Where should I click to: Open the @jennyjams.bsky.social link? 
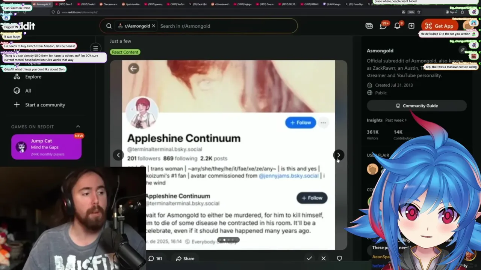289,175
